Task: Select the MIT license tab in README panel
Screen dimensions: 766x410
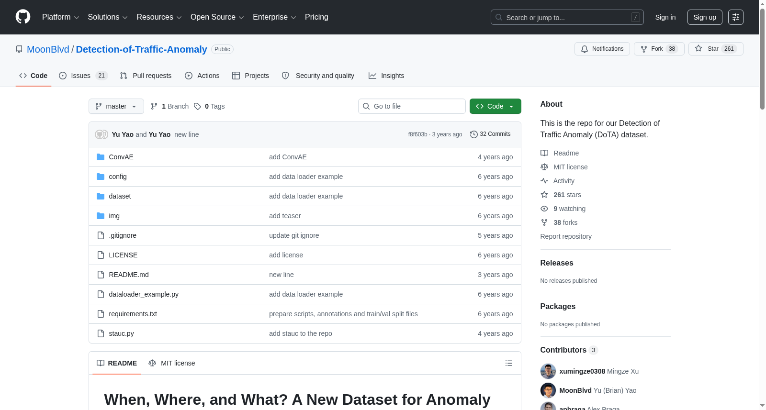Action: point(172,363)
